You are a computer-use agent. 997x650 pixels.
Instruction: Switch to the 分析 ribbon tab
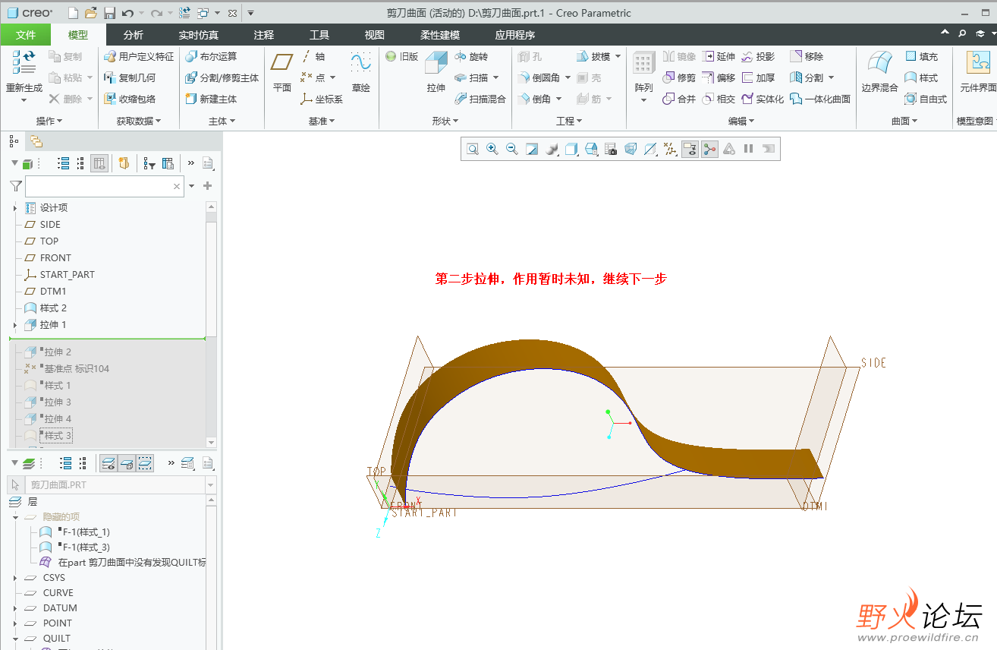pyautogui.click(x=134, y=35)
